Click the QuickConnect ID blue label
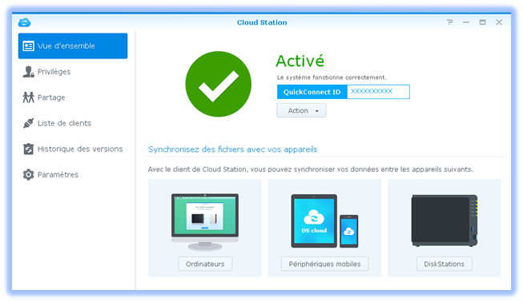Viewport: 523px width, 302px height. click(x=312, y=92)
